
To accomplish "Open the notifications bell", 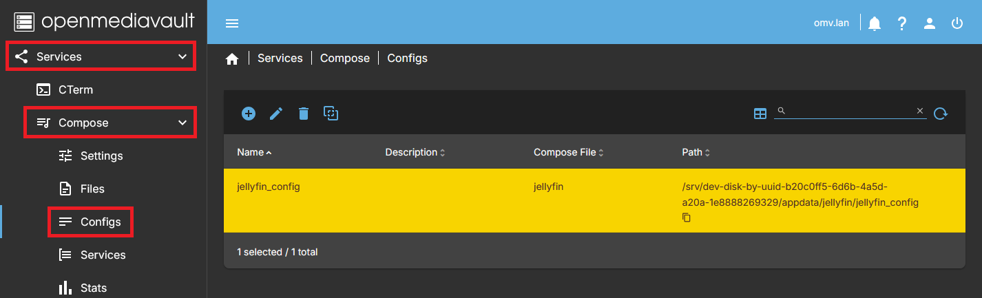I will [875, 23].
